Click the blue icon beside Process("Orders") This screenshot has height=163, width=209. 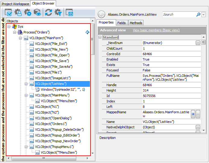pos(87,32)
